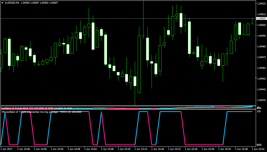Click the triangle arrow beside AUDNZD,M1

2,3
